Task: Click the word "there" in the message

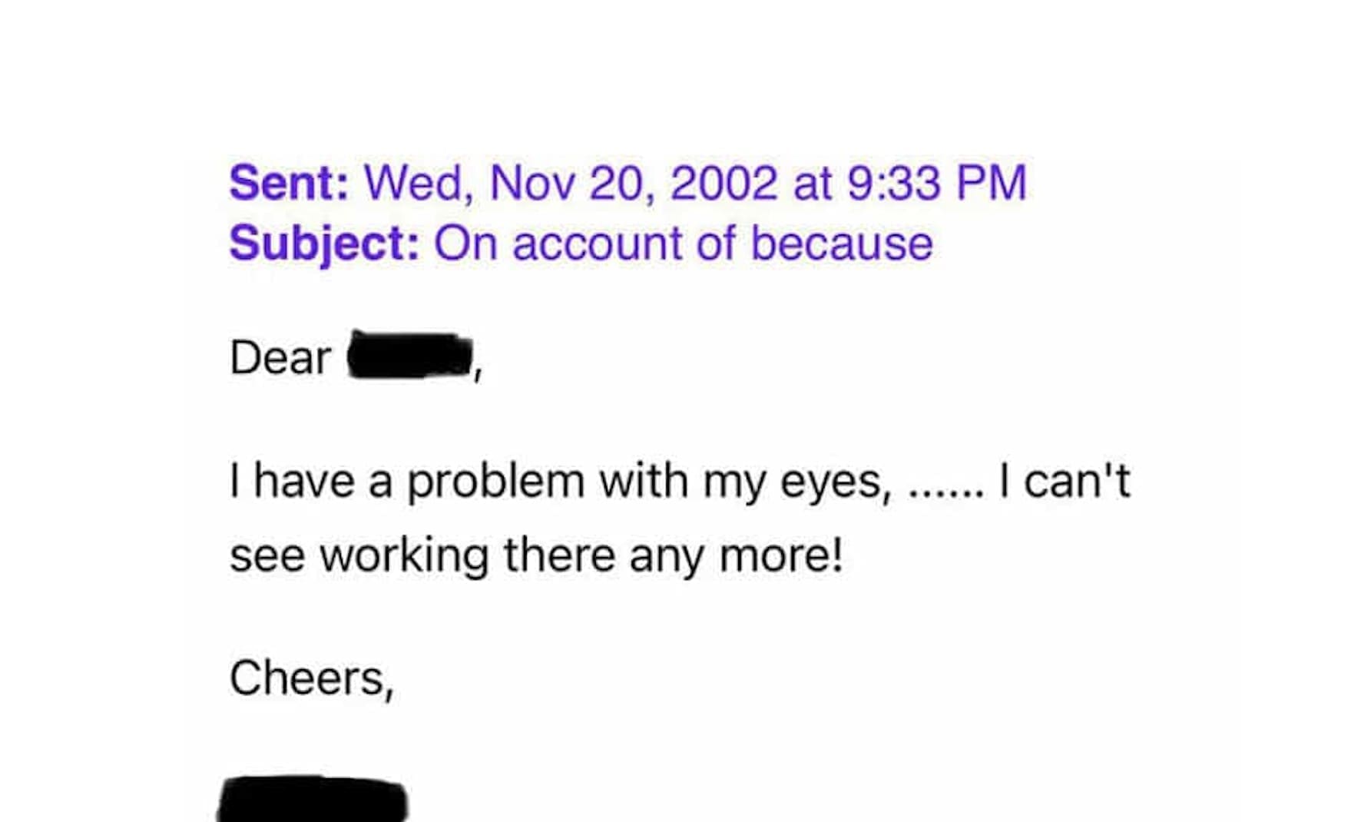Action: tap(559, 555)
